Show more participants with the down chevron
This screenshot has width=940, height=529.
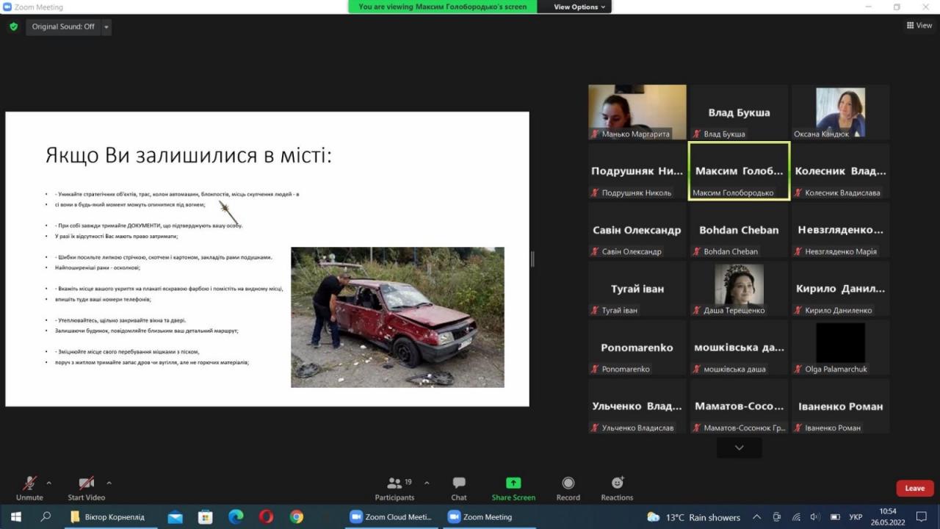(x=739, y=447)
